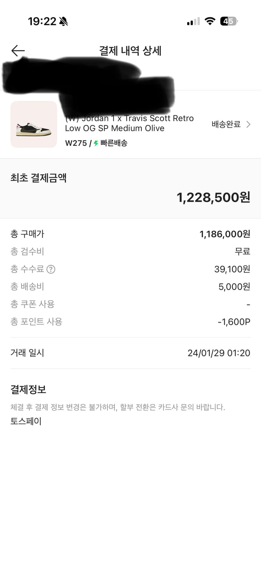Expand the 배송완료 chevron arrow
Image resolution: width=261 pixels, height=568 pixels.
click(x=249, y=124)
